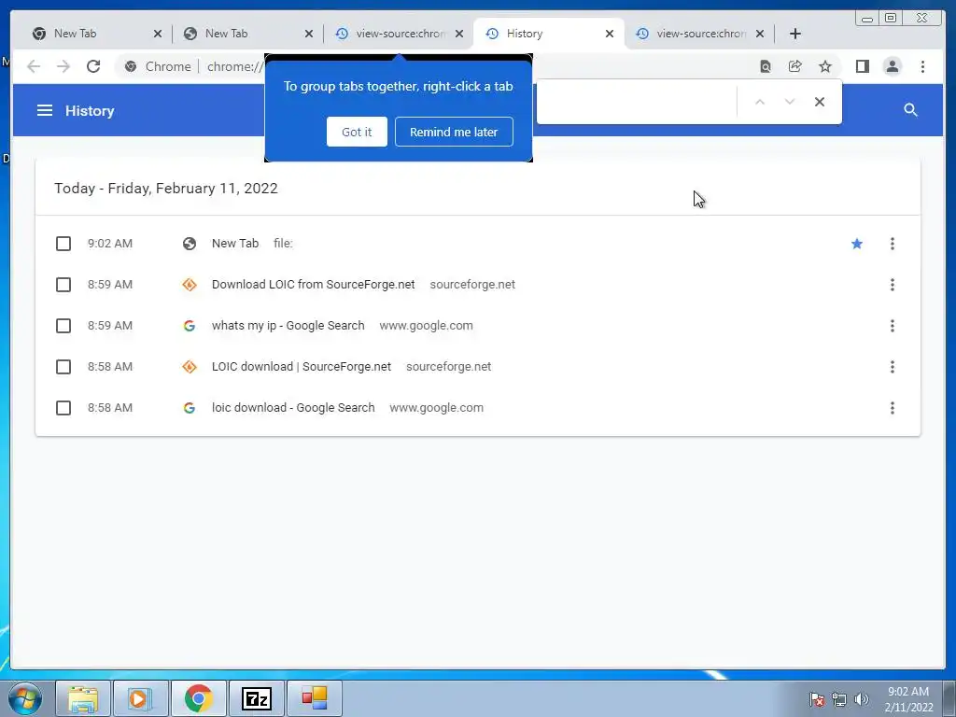Click Remind me later
Viewport: 956px width, 717px height.
[x=454, y=132]
